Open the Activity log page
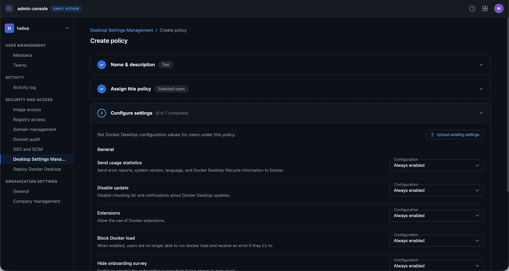 click(x=24, y=87)
